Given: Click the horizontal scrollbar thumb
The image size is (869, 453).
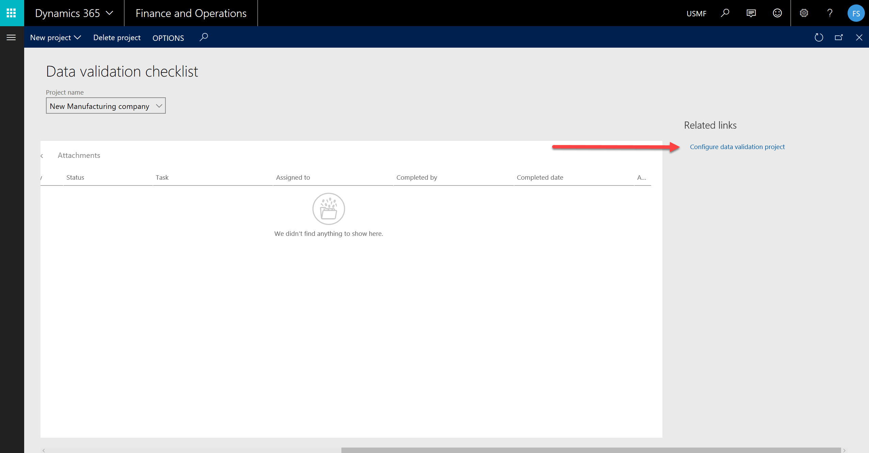Looking at the screenshot, I should [x=591, y=450].
